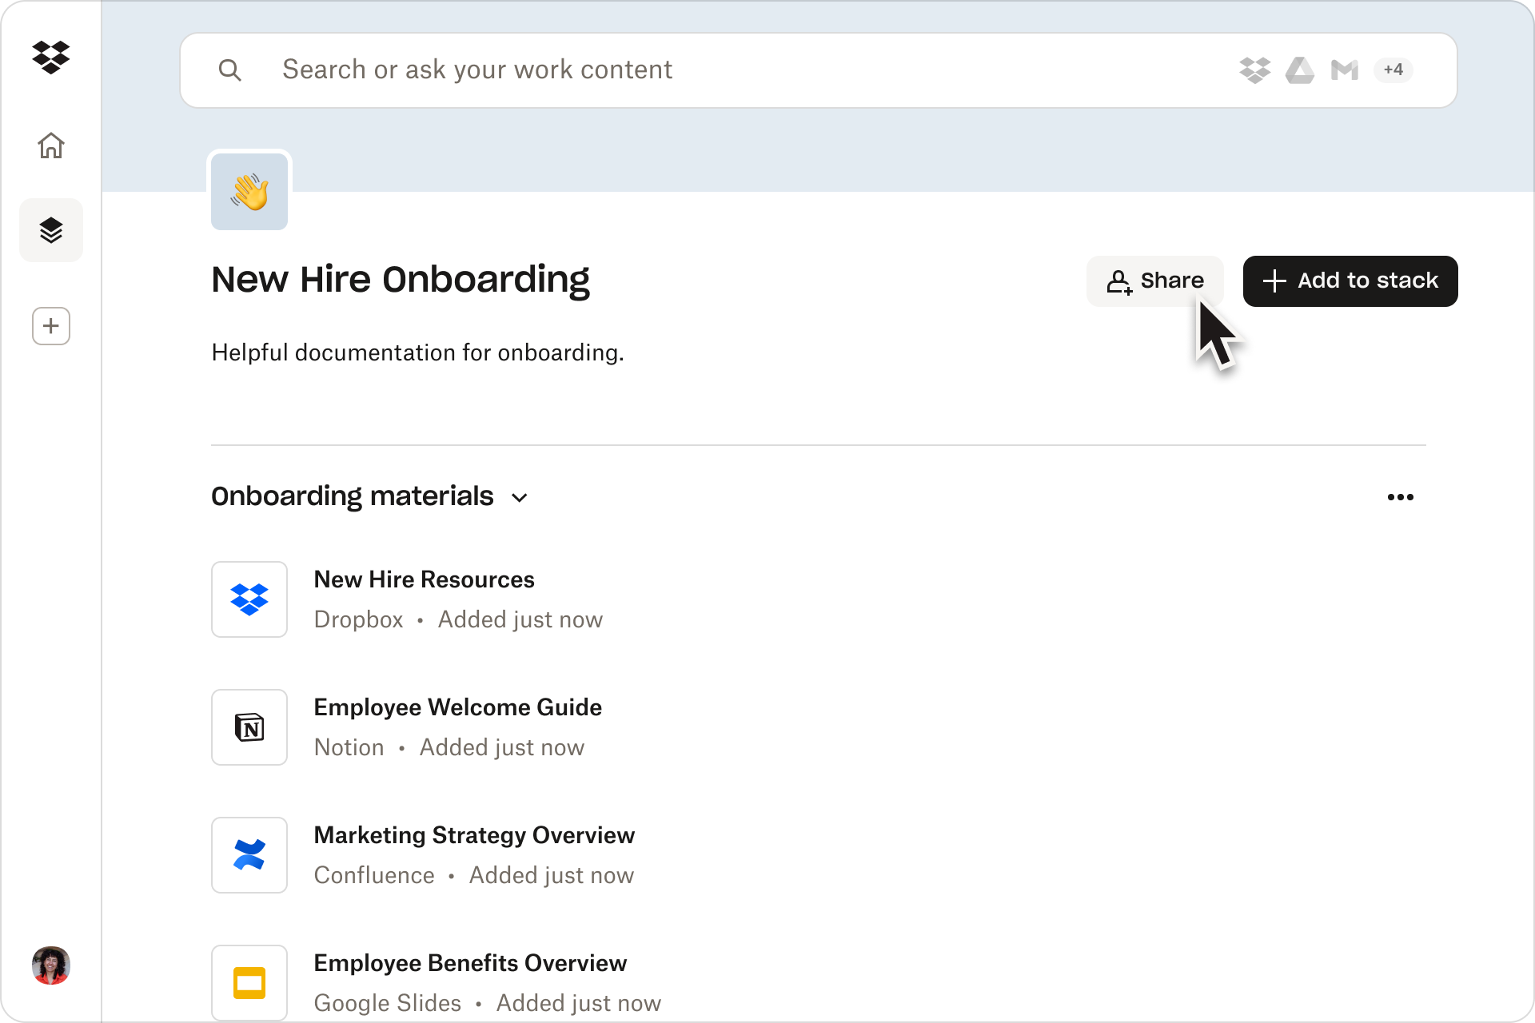
Task: Click the Dropbox connector icon in the search bar
Action: click(x=1255, y=70)
